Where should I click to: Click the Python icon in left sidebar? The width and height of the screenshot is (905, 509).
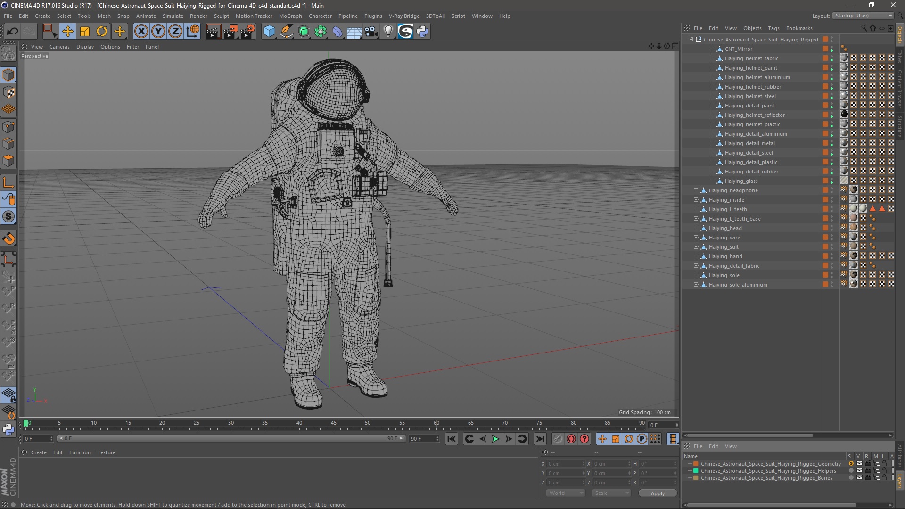coord(8,429)
